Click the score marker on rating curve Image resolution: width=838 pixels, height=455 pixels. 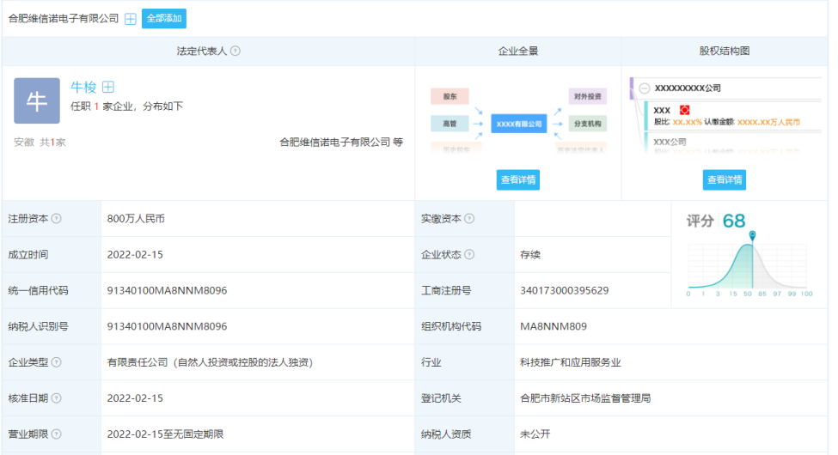[x=752, y=235]
